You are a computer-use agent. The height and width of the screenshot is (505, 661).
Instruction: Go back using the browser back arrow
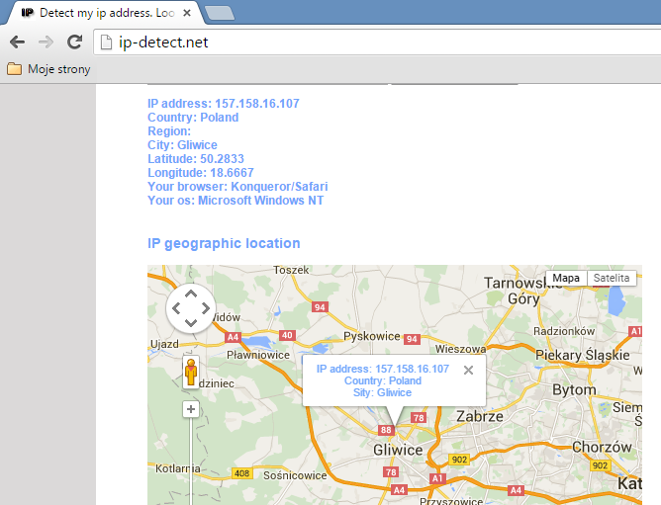(x=17, y=42)
